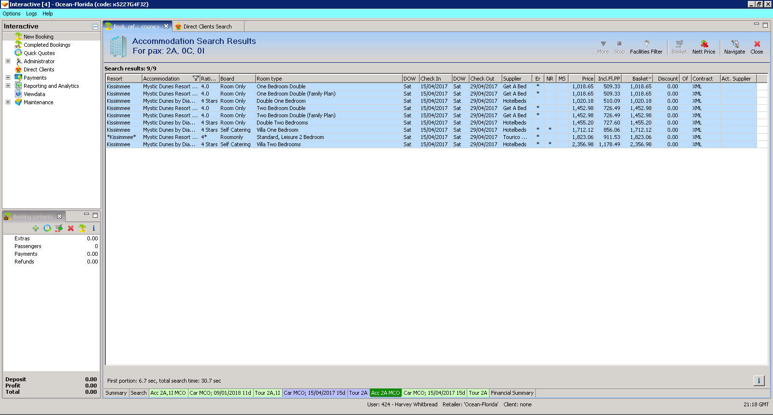Screen dimensions: 773x415
Task: Expand the Payments tree node
Action: 8,78
